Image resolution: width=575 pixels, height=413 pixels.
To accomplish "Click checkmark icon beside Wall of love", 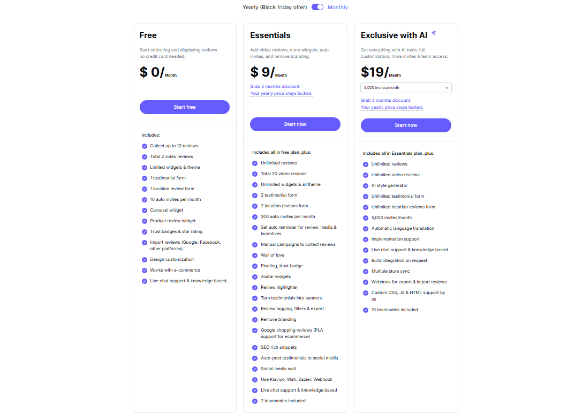I will (255, 256).
